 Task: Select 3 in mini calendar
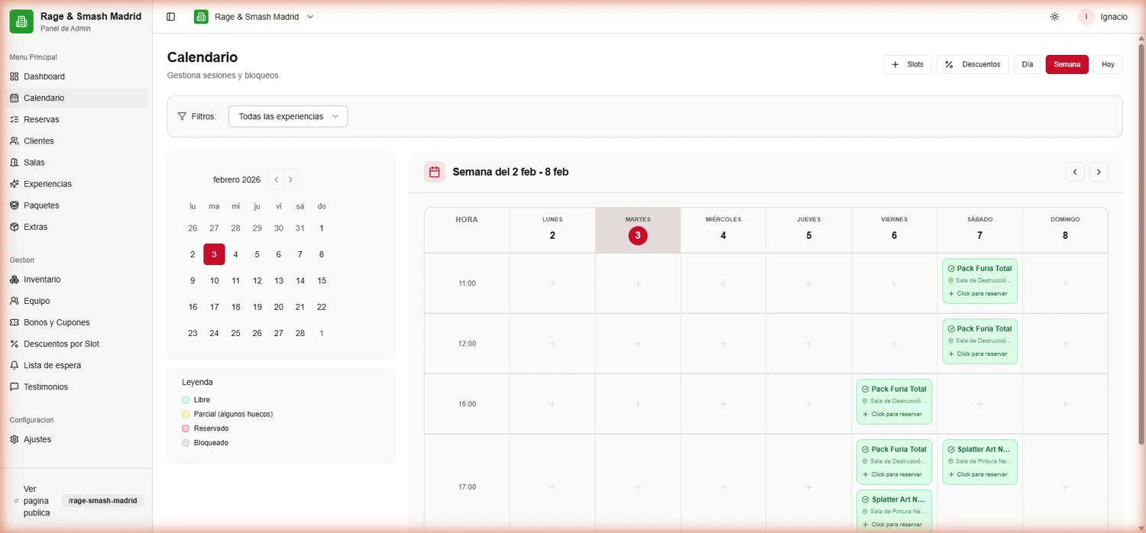(x=214, y=254)
